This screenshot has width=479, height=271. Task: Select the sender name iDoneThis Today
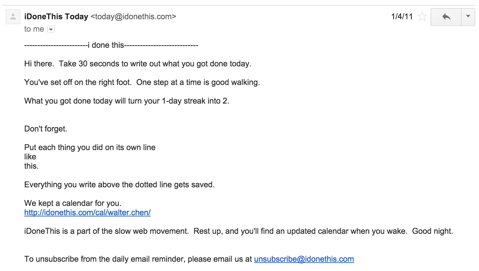(56, 16)
